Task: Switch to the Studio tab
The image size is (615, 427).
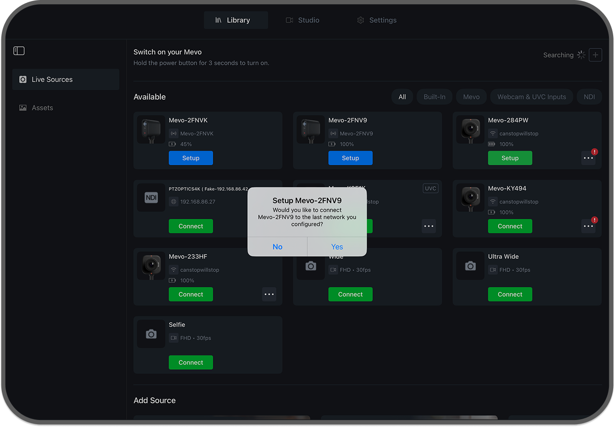Action: [x=303, y=20]
